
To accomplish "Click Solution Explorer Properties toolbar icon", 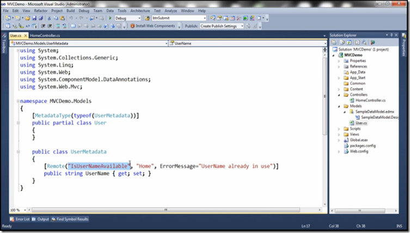I will [334, 42].
